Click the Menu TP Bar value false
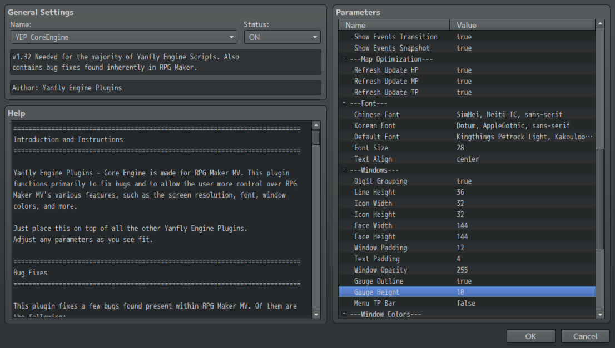Screen dimensions: 615x348 [466, 304]
